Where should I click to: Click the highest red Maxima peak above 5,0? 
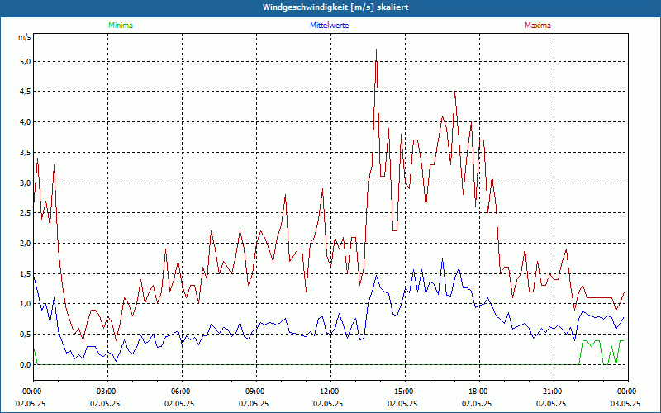(376, 50)
